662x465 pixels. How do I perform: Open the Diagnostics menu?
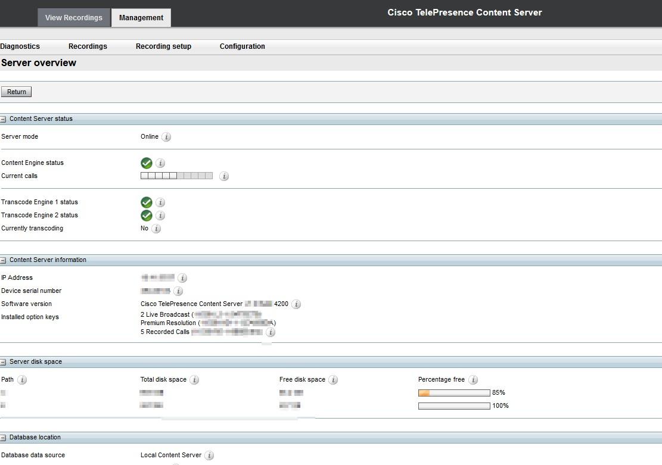20,46
